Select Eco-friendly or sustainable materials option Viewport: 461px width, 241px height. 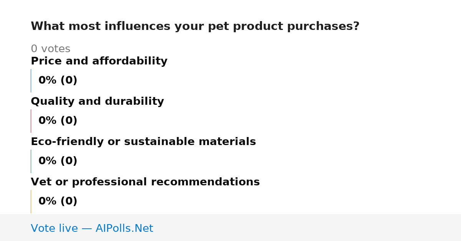[x=143, y=142]
